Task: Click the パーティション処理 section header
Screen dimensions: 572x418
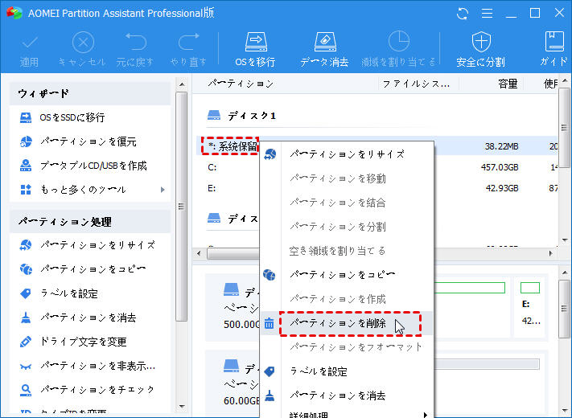Action: (x=90, y=222)
